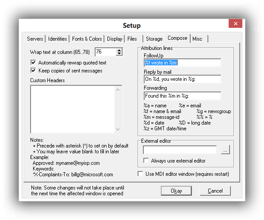
Task: Switch to the Servers tab
Action: coord(35,39)
